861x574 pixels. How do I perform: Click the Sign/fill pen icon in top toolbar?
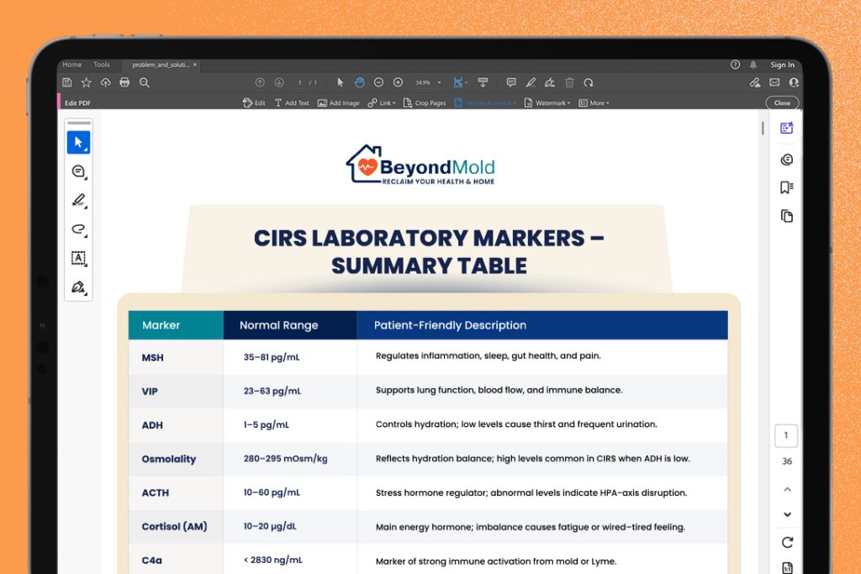(550, 82)
